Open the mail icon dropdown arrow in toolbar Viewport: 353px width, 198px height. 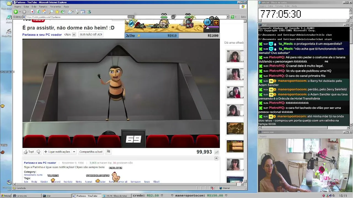pos(73,12)
